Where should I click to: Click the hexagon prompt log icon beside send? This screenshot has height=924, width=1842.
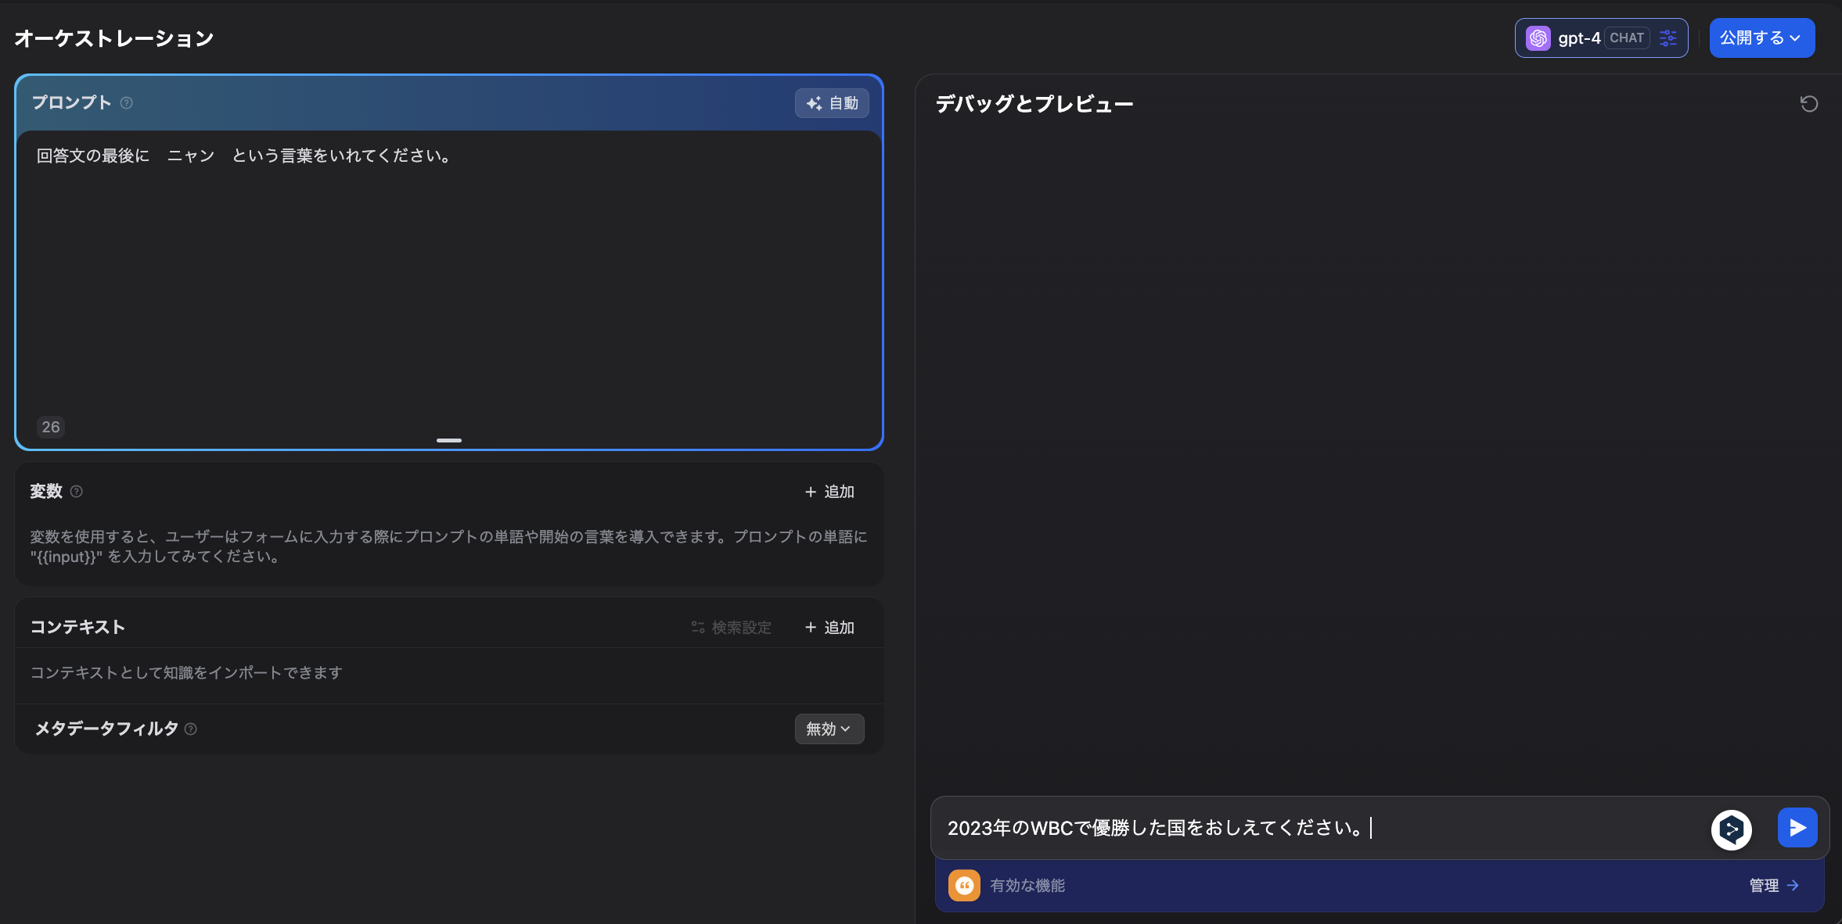tap(1732, 828)
